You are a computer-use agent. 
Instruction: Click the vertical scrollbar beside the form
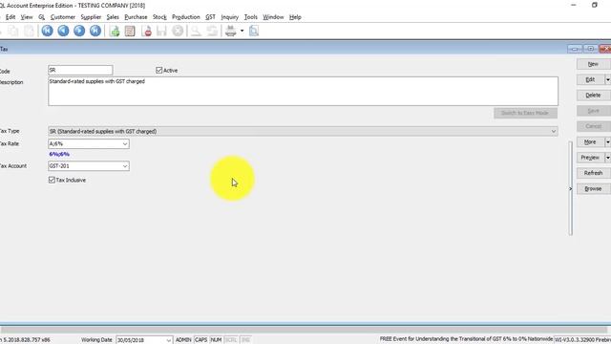point(571,188)
